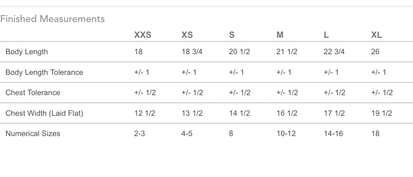This screenshot has height=177, width=413.
Task: Select the M numerical size 10-12
Action: [x=286, y=134]
